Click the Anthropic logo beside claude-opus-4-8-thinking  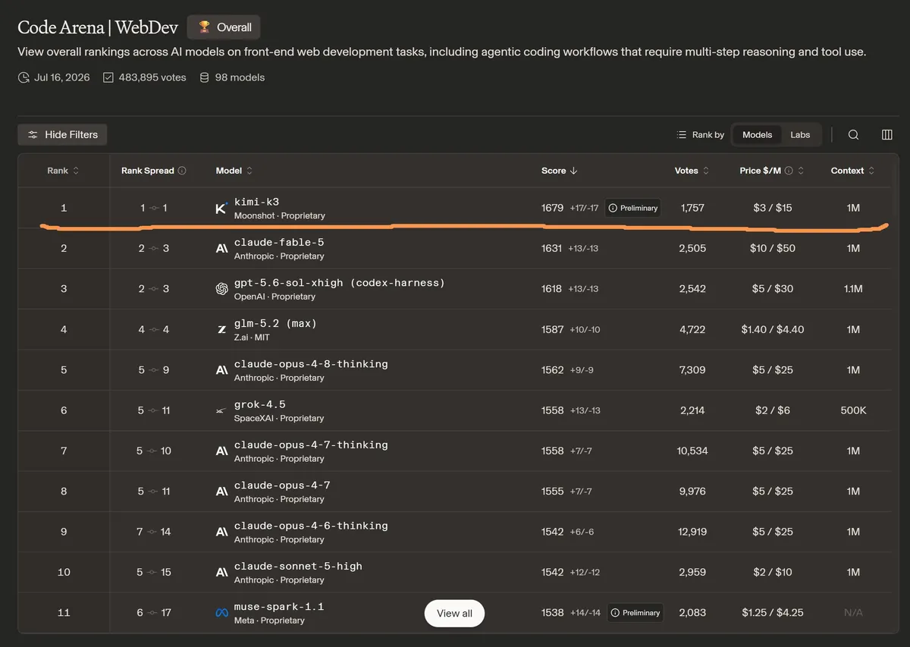221,370
